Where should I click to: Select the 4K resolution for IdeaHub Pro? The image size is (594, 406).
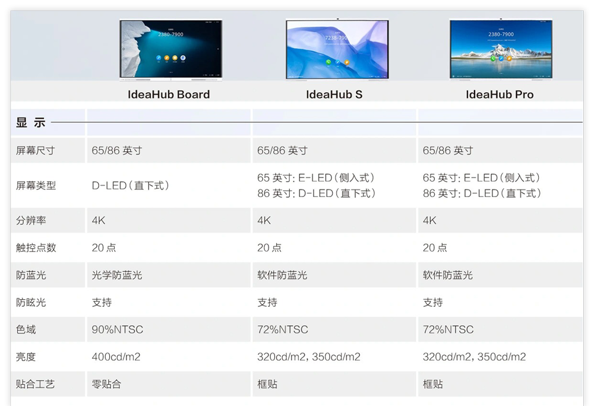tap(429, 220)
